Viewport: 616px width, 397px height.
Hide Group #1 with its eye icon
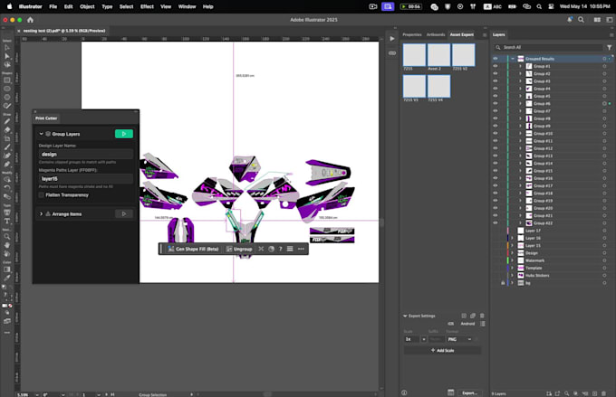[495, 66]
